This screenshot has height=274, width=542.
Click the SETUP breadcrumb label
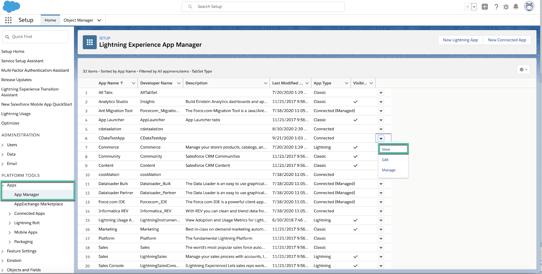point(105,38)
